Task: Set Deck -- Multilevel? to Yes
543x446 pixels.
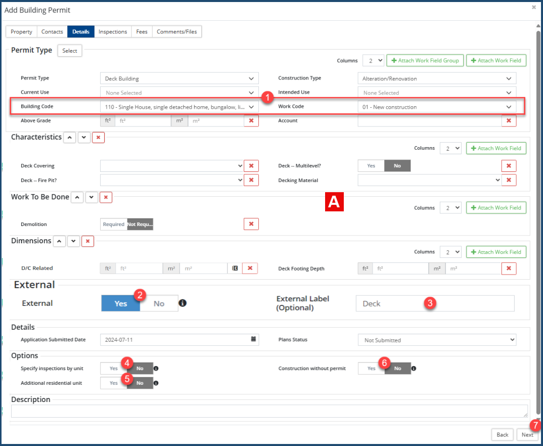Action: [371, 166]
